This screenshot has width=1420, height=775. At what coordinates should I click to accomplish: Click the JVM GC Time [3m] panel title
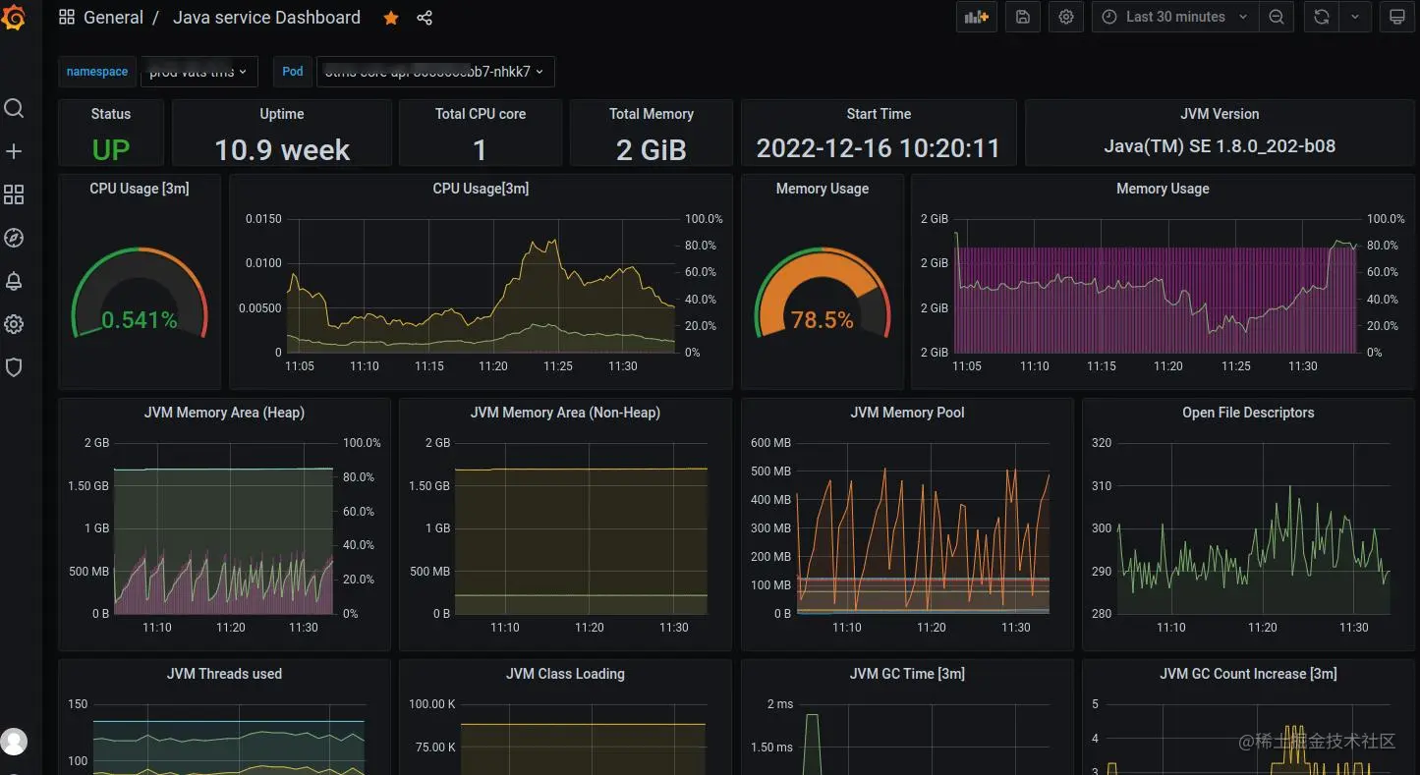pos(907,674)
